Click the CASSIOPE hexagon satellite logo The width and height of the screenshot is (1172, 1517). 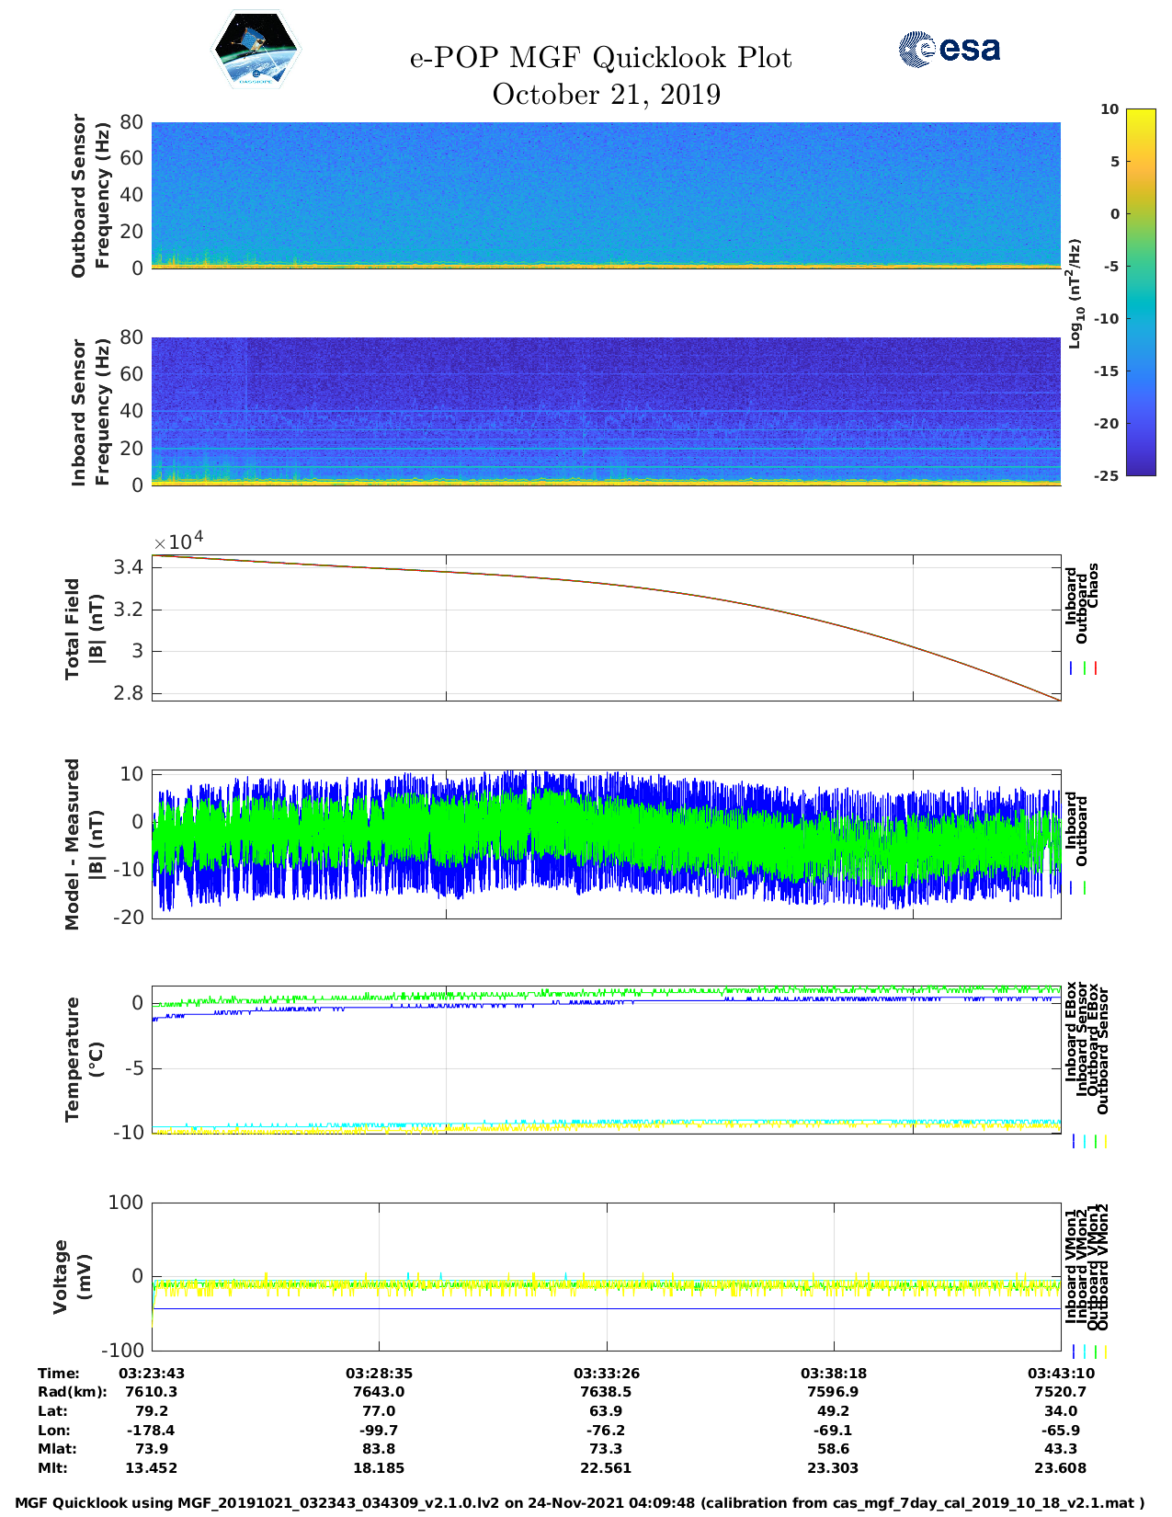pos(256,50)
